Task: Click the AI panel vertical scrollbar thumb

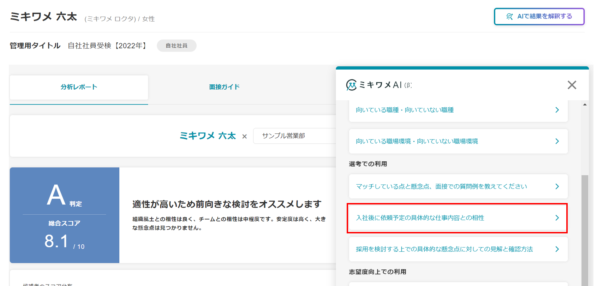Action: [585, 230]
